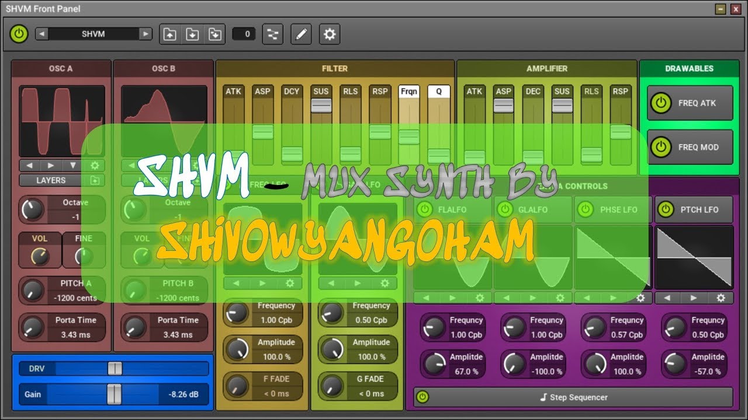
Task: Open PTCH LFO waveform settings gear
Action: (721, 297)
